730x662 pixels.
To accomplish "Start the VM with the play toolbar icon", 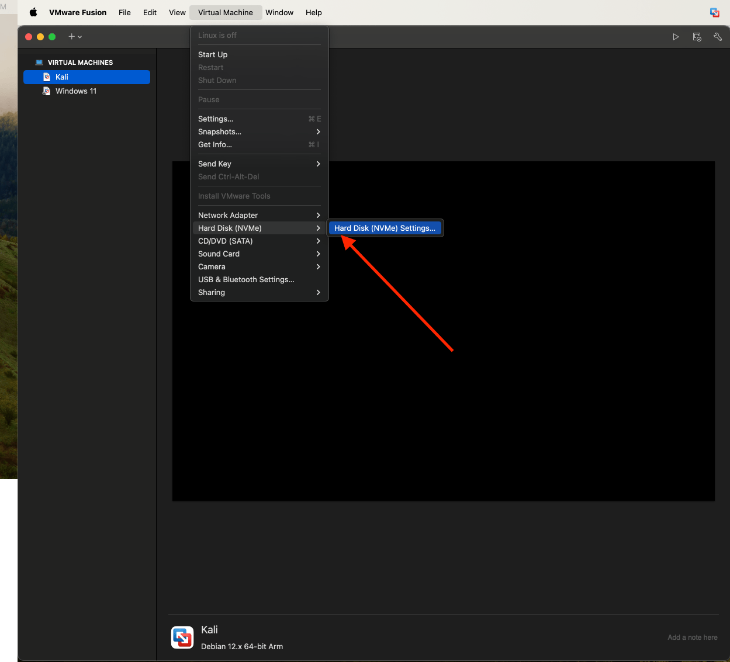I will [x=676, y=37].
